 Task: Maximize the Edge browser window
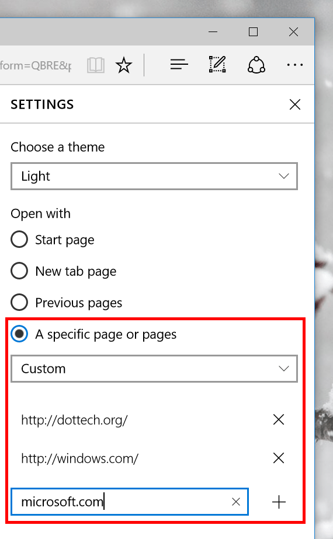tap(254, 32)
